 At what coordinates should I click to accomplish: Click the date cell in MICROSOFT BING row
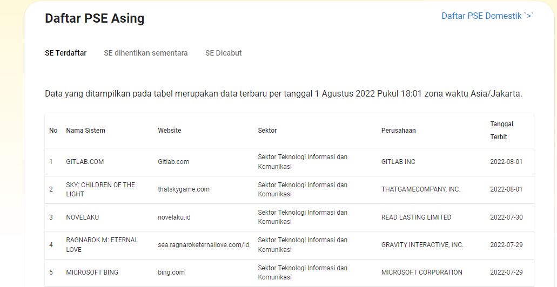tap(507, 272)
